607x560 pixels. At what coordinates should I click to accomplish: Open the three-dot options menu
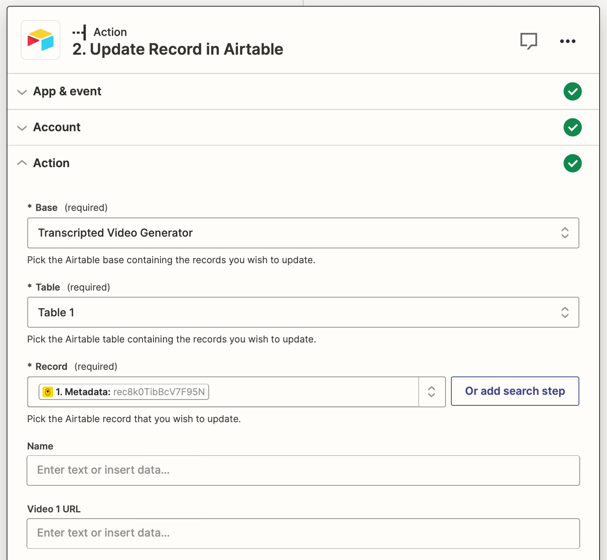pos(567,41)
